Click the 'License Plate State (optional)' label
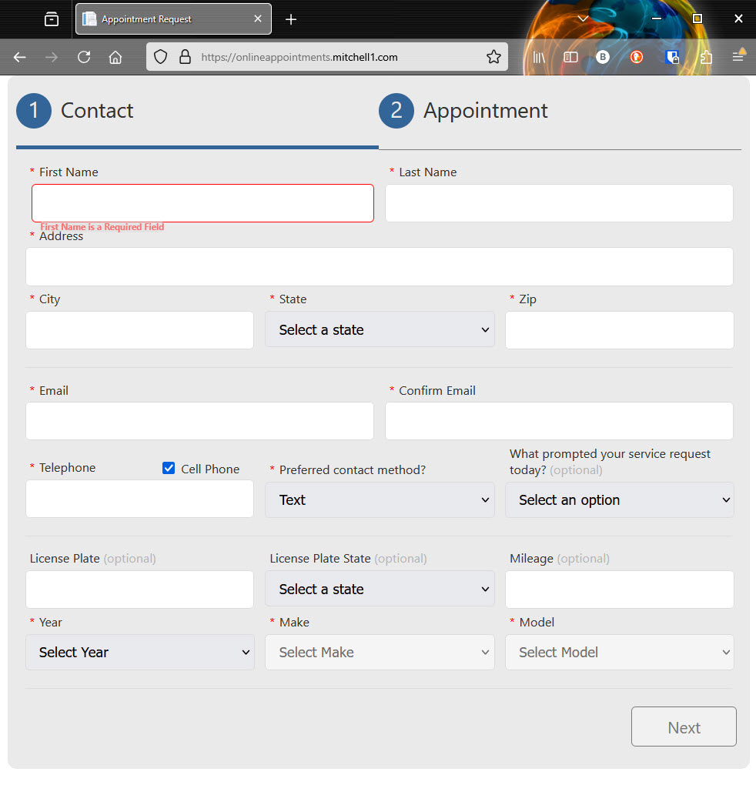The image size is (756, 795). [x=348, y=559]
